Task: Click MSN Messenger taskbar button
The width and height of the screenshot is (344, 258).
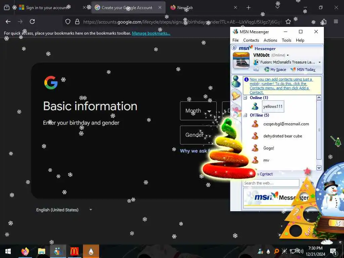Action: click(58, 251)
